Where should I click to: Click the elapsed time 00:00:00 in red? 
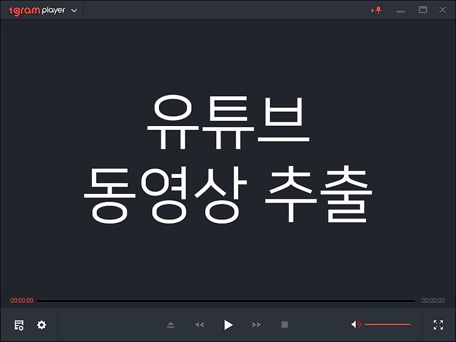pos(22,300)
